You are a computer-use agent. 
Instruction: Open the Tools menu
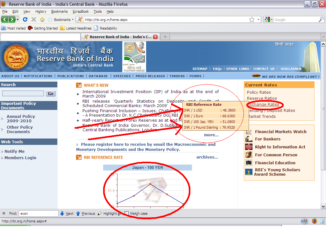pyautogui.click(x=97, y=11)
